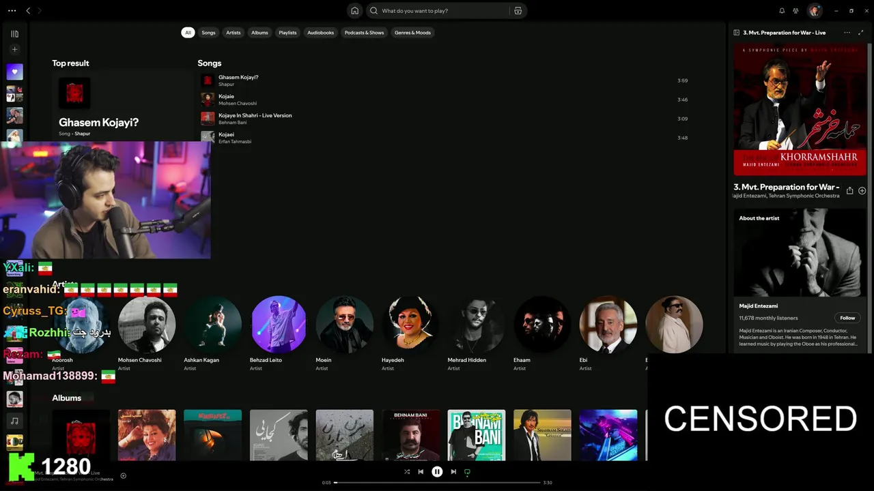
Task: Filter results by Podcasts & Shows
Action: (x=364, y=33)
